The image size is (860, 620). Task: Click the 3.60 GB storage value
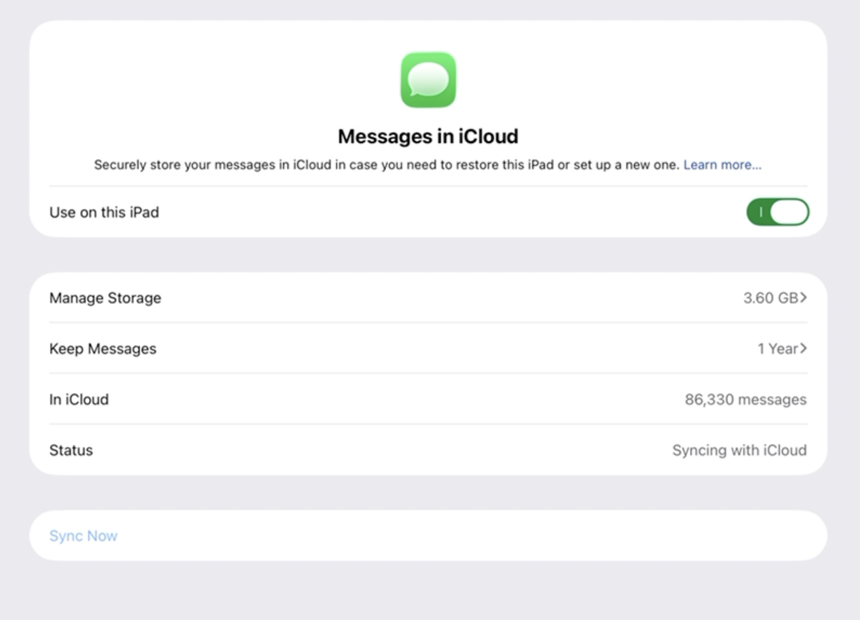[771, 298]
